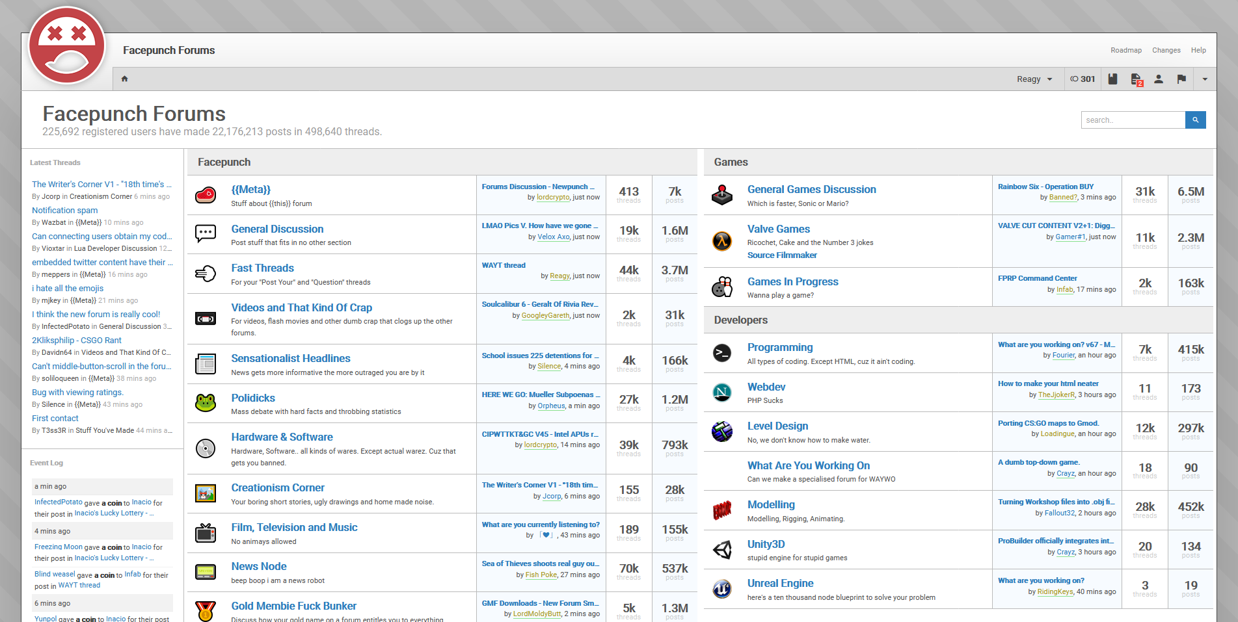Open 'Turning Workshop files into .obj' thread
The width and height of the screenshot is (1238, 622).
(1056, 502)
